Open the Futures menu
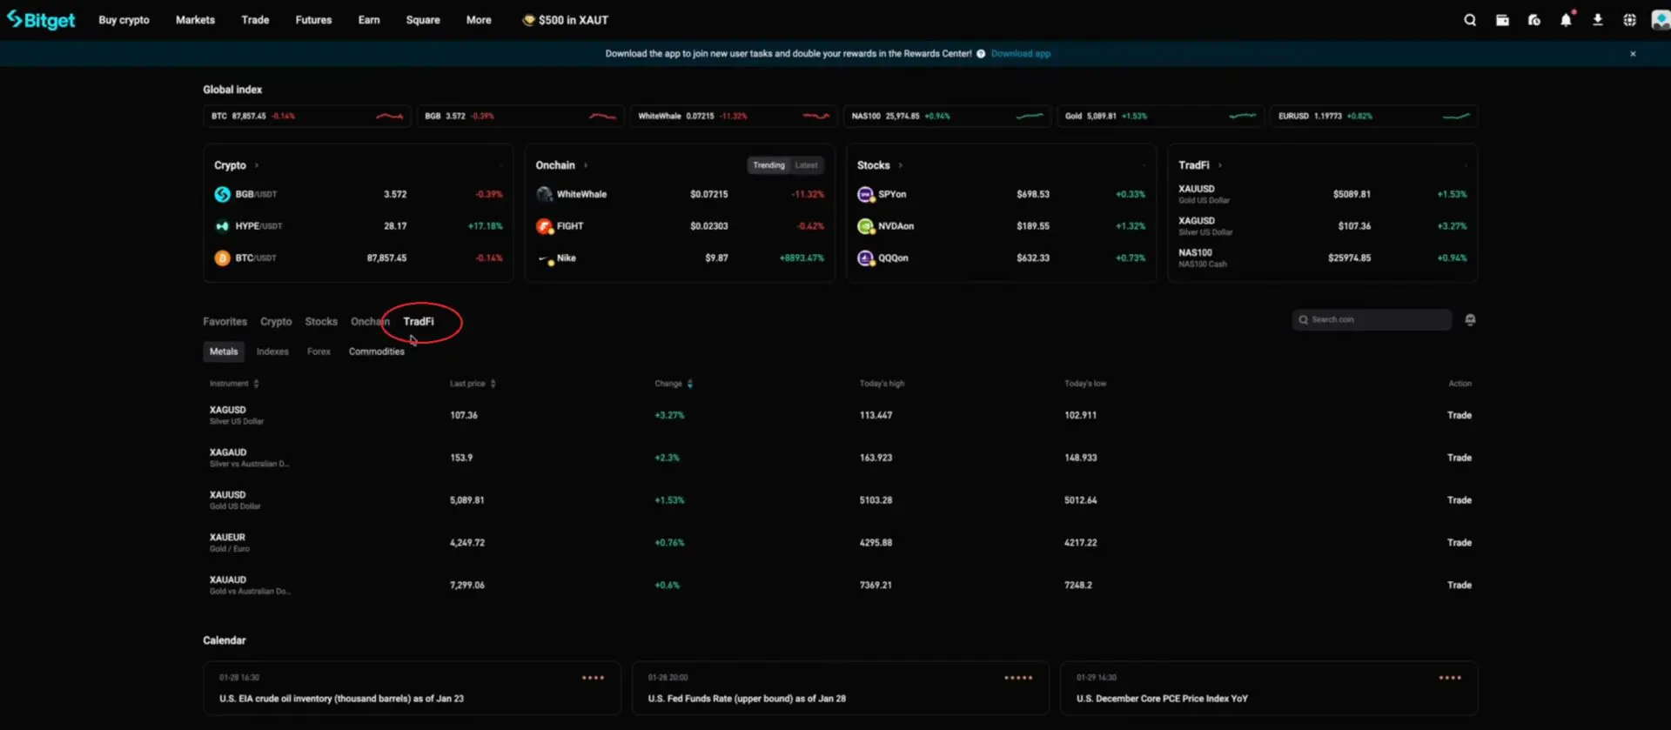Image resolution: width=1671 pixels, height=730 pixels. (313, 20)
